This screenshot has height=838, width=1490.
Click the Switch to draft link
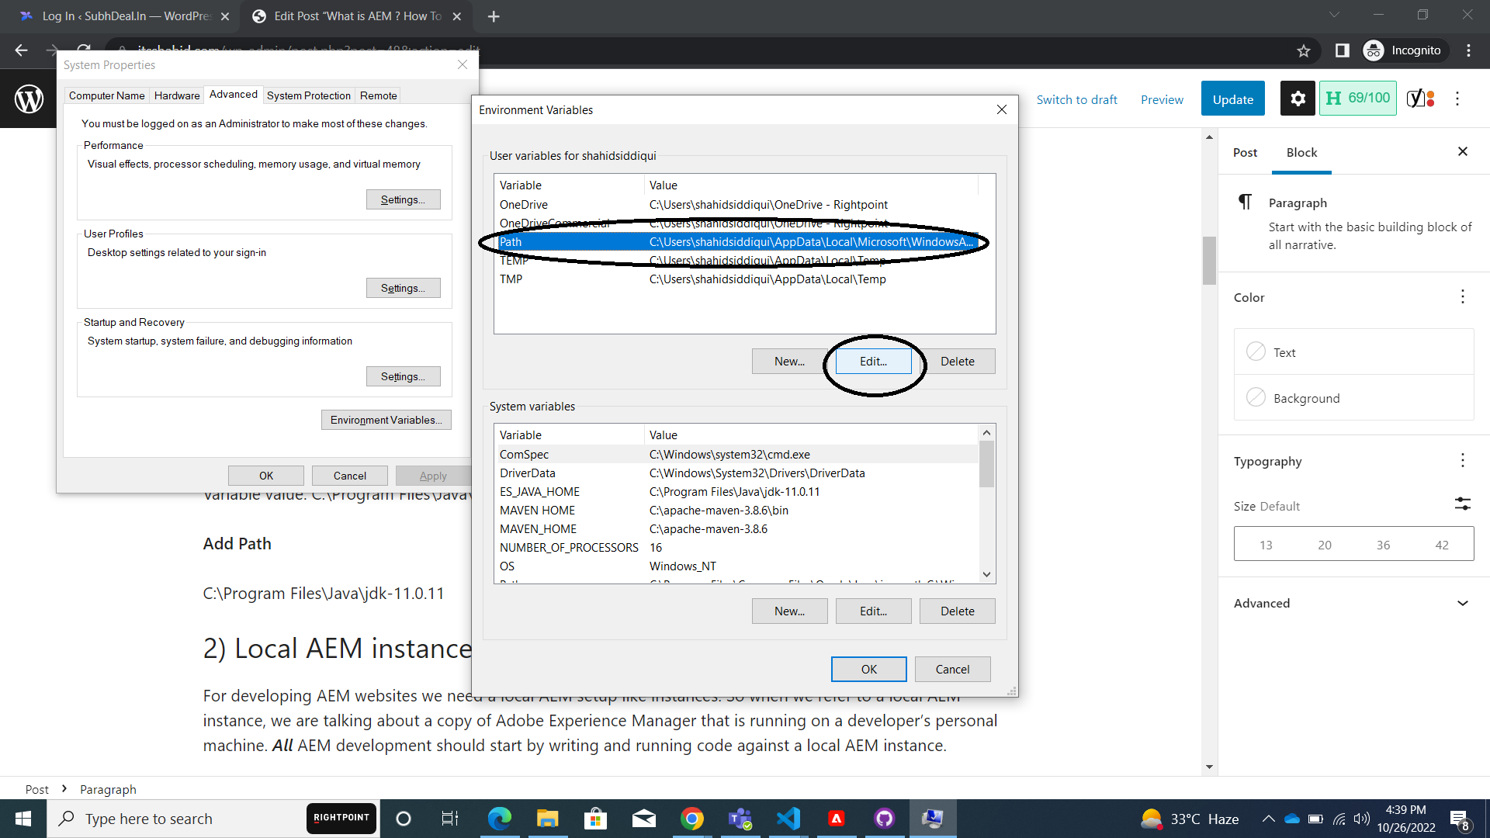click(x=1076, y=100)
